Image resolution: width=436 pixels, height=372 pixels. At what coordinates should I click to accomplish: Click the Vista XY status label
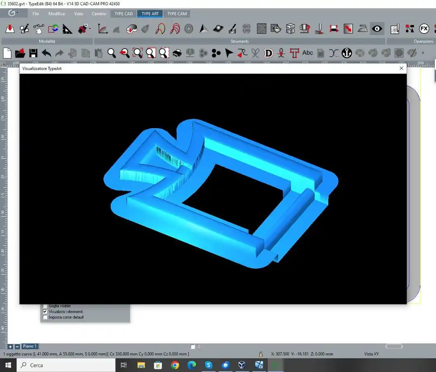[372, 354]
